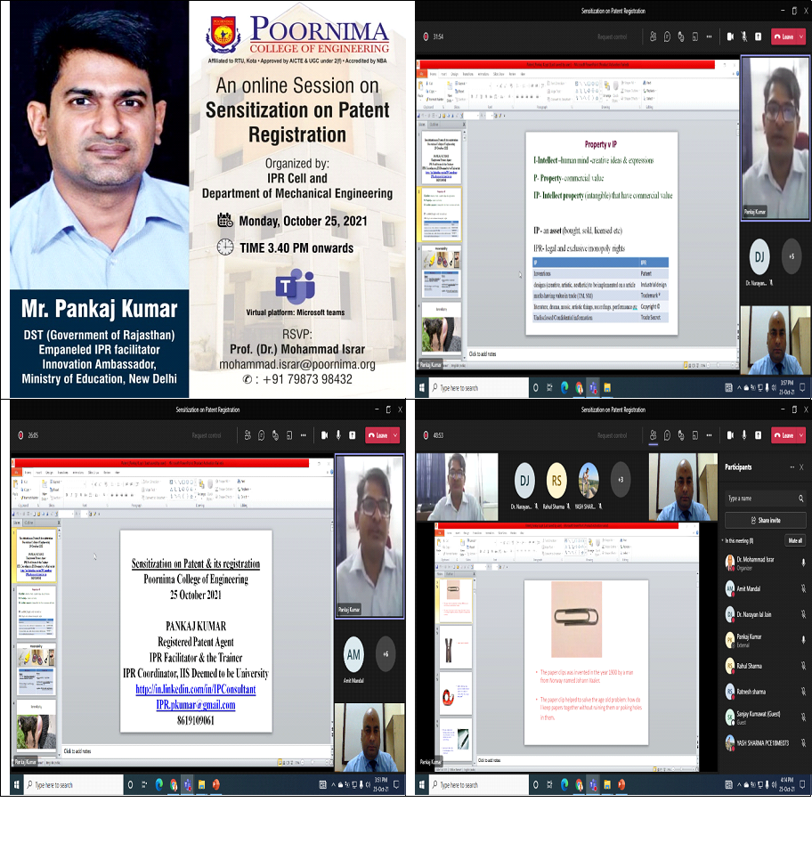Toggle the camera in the 31:54 meeting
The width and height of the screenshot is (812, 843).
(x=730, y=36)
